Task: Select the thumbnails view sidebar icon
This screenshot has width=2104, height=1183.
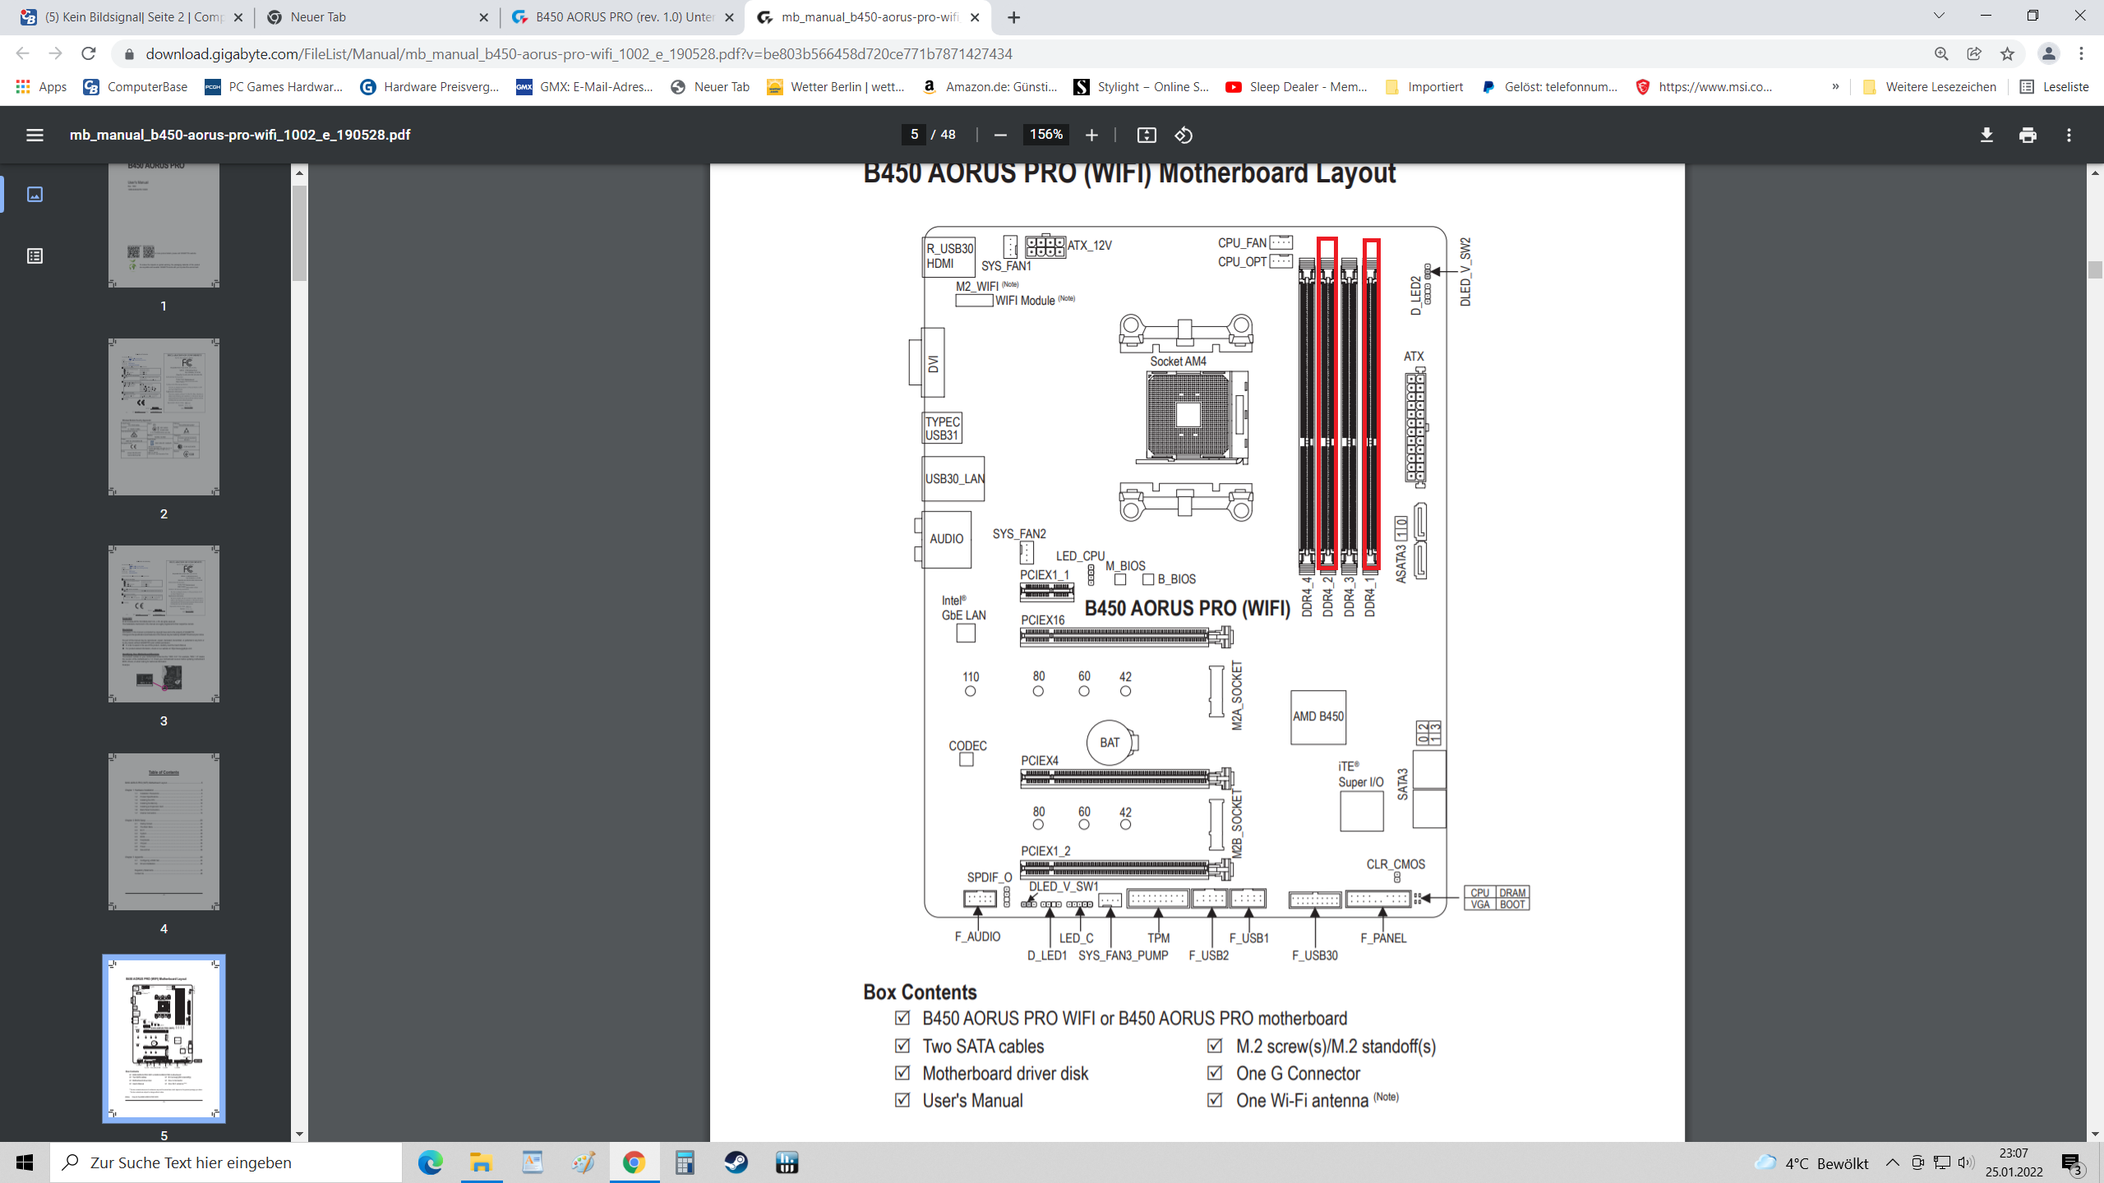Action: pos(35,194)
